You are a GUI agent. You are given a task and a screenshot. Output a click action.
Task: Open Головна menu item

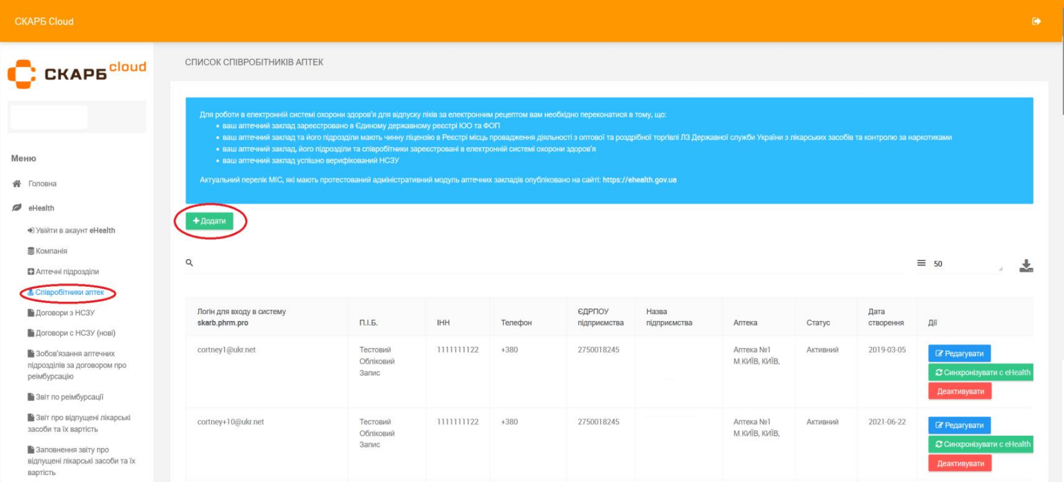42,184
